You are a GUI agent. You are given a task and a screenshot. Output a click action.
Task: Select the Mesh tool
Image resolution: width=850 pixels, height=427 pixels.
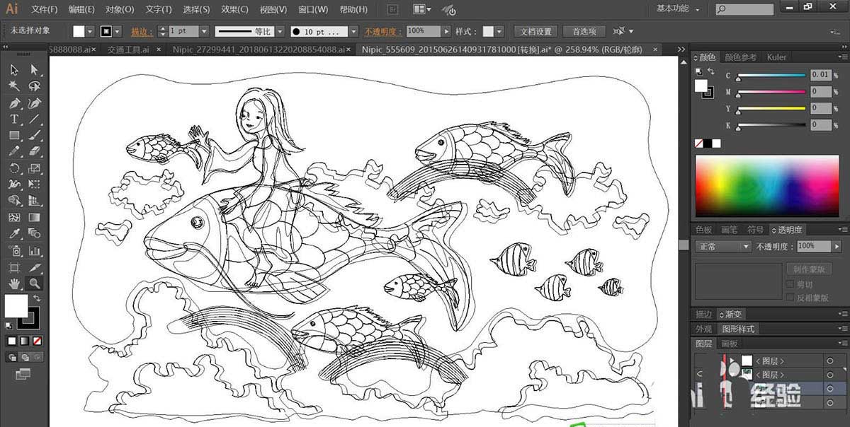(x=14, y=218)
